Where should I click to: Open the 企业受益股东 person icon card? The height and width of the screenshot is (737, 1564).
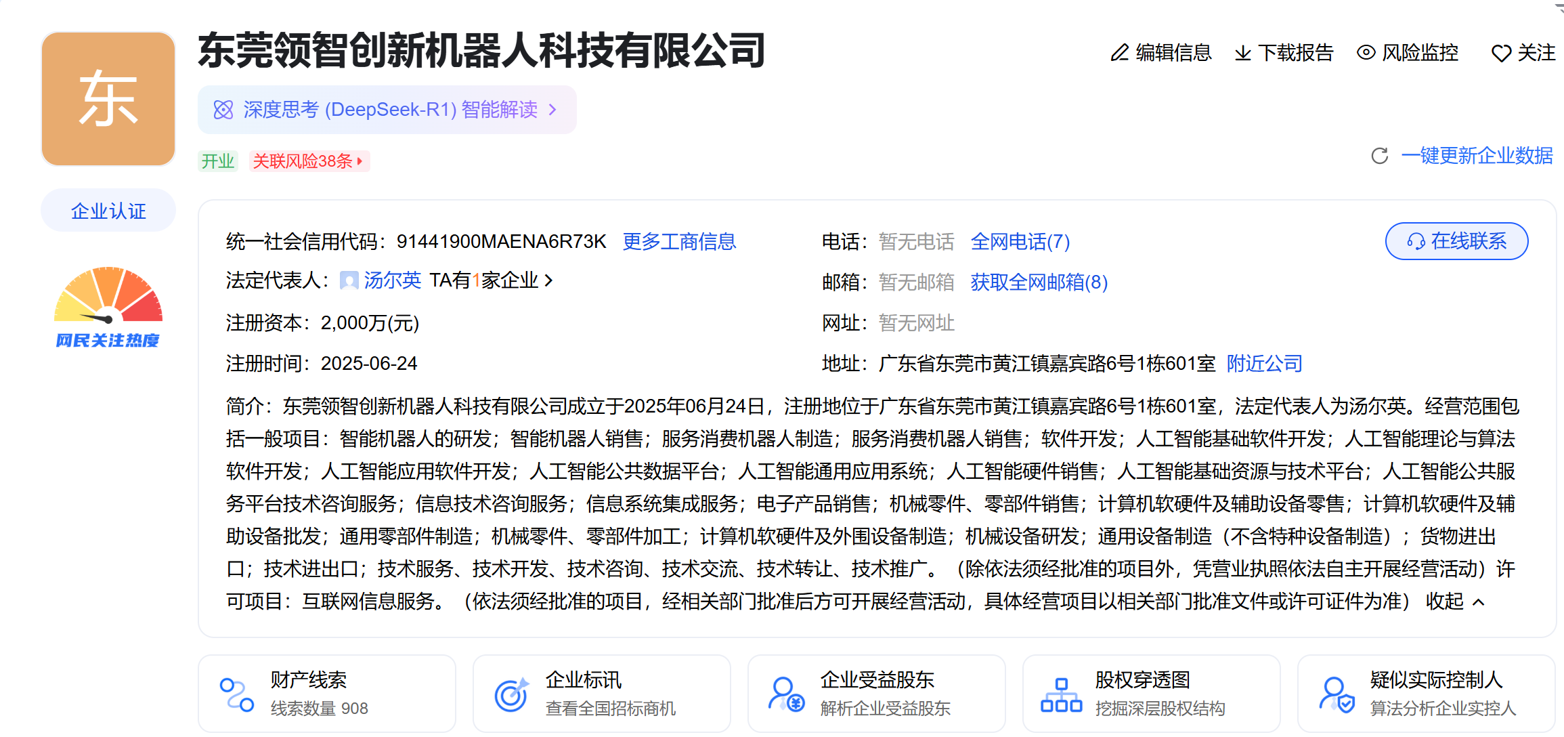coord(785,694)
